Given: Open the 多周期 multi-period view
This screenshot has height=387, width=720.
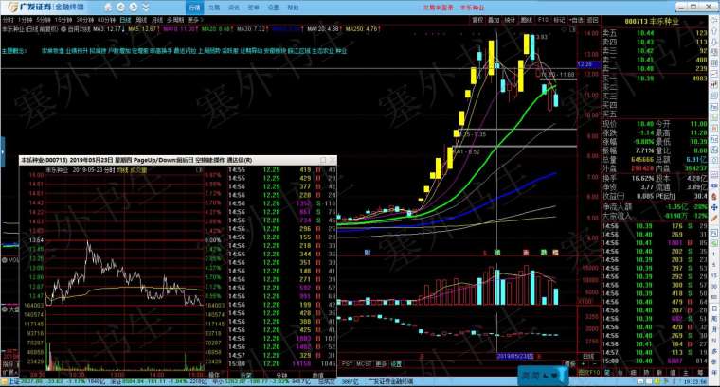Looking at the screenshot, I should (x=175, y=20).
